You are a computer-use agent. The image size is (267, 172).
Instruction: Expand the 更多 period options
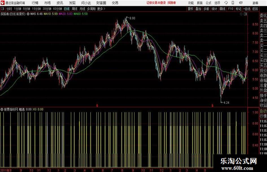pyautogui.click(x=101, y=9)
